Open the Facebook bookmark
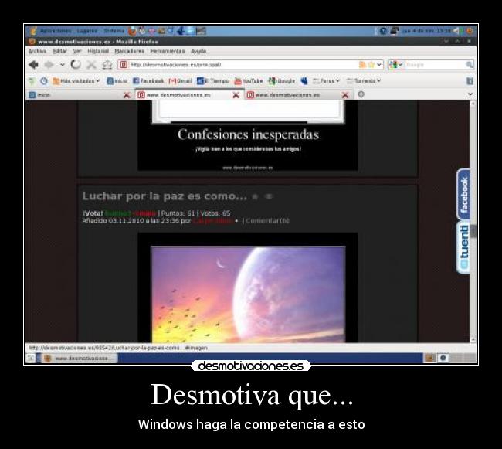 pyautogui.click(x=148, y=81)
